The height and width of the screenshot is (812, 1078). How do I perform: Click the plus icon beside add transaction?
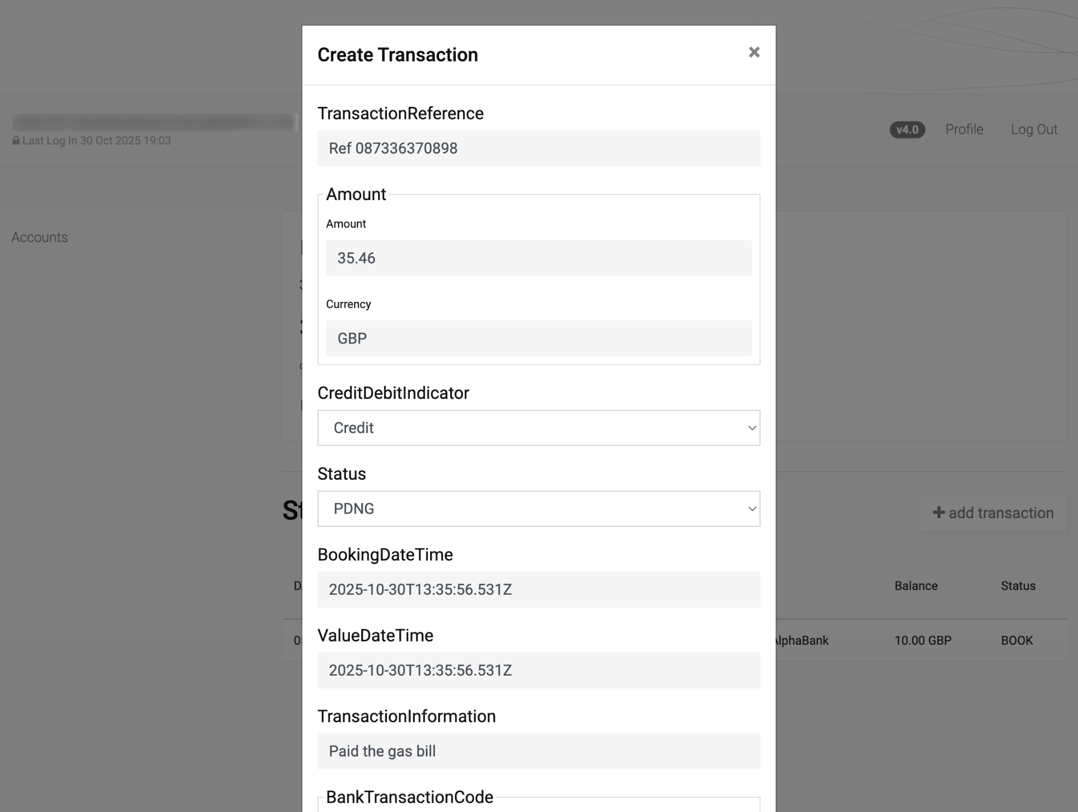(938, 513)
